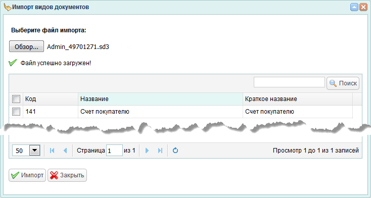Screen dimensions: 371x198
Task: Focus the search text field
Action: [289, 82]
